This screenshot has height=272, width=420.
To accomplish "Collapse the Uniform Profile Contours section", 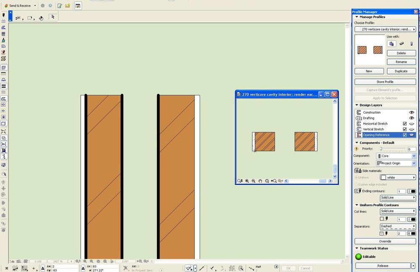I will point(357,205).
